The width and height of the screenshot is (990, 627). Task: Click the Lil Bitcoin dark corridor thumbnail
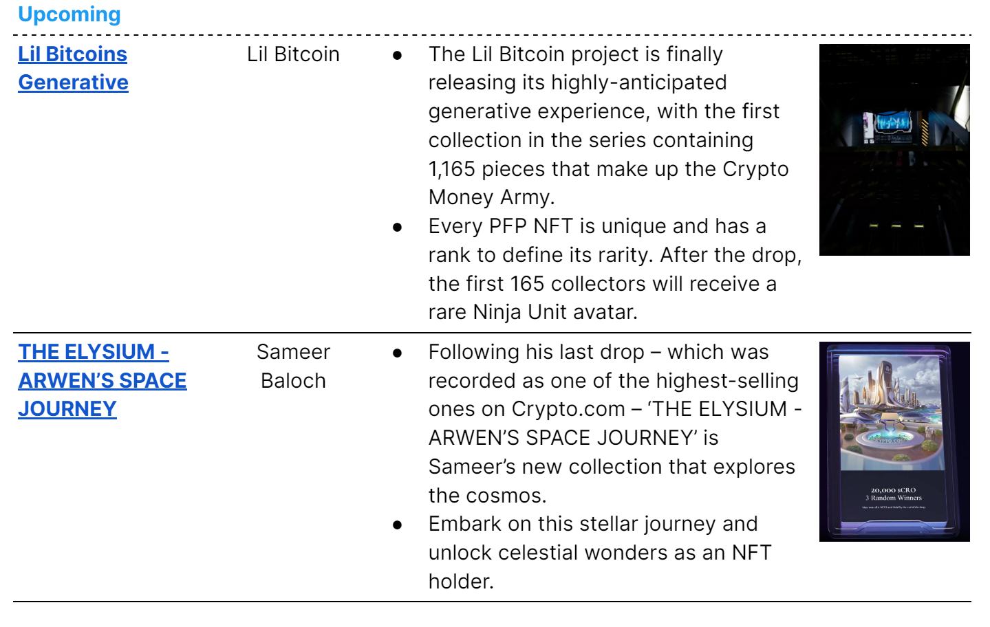pos(894,150)
